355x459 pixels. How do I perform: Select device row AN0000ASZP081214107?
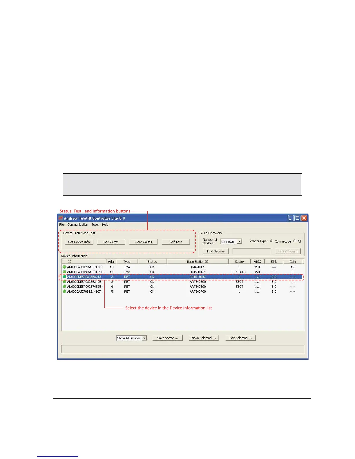coord(182,292)
